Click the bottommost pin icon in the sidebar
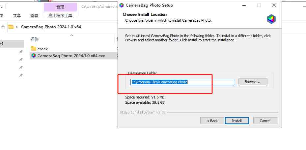 tap(21, 75)
